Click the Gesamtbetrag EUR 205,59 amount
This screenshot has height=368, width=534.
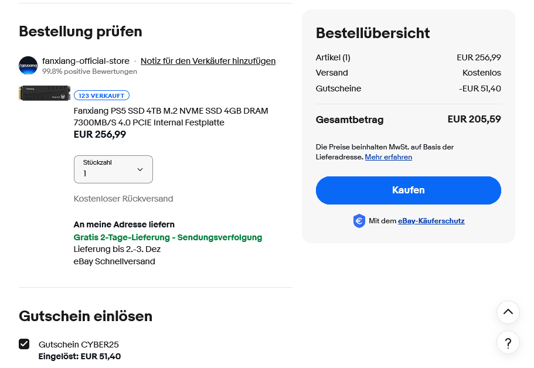click(474, 120)
